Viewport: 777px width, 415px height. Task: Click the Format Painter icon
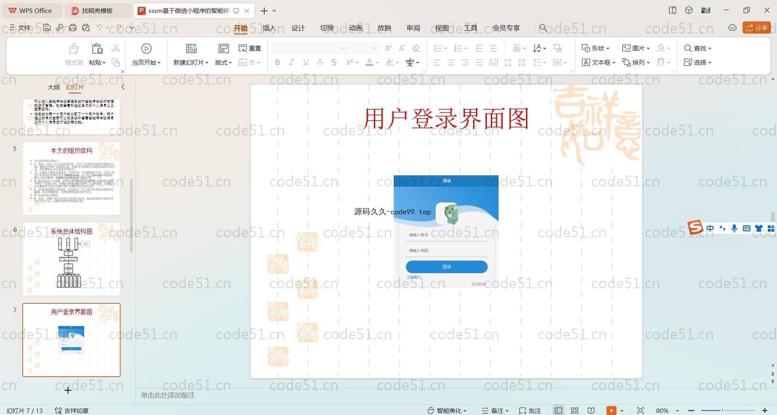pos(74,49)
